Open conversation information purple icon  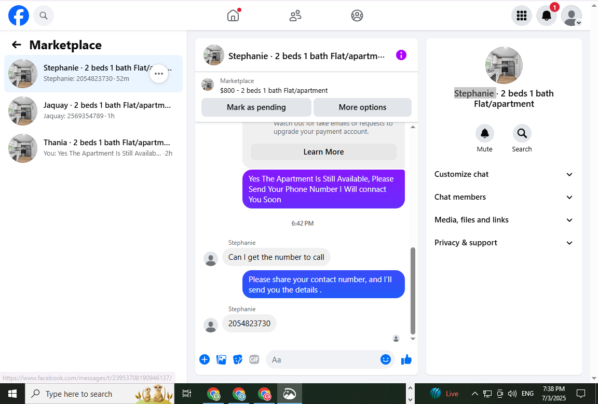click(401, 55)
